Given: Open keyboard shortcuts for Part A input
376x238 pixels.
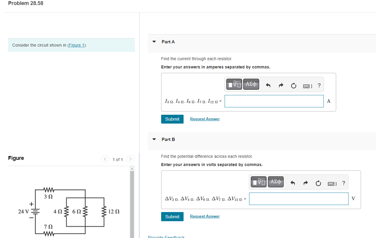Looking at the screenshot, I should [x=307, y=86].
